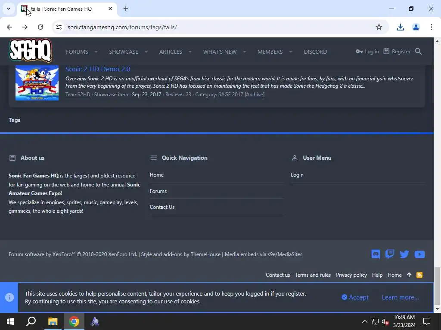Open footer Contact us link
Screen dimensions: 441x330
click(x=278, y=275)
